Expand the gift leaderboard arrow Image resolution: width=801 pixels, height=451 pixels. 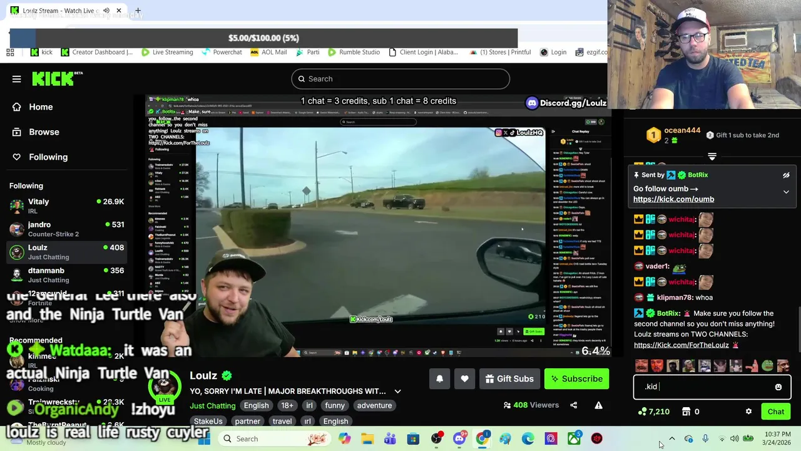point(712,157)
